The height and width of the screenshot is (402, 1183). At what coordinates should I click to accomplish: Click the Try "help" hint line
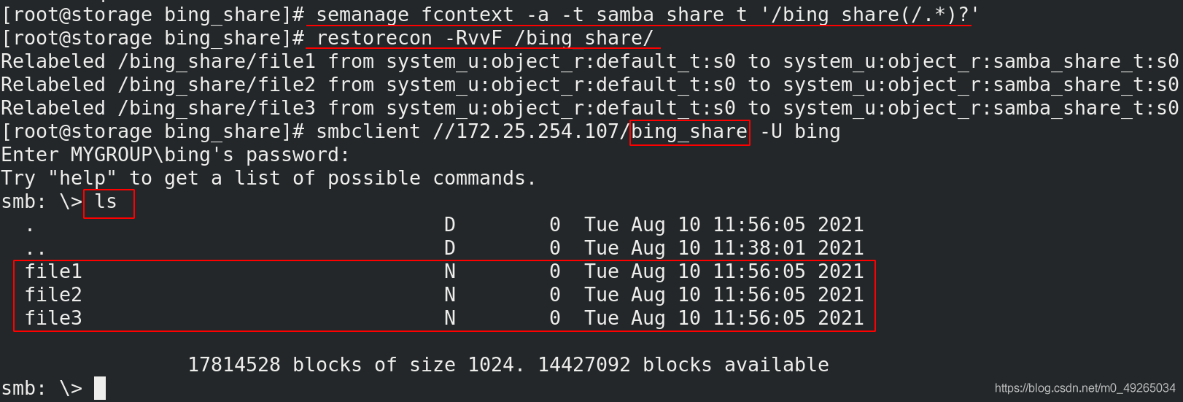point(269,178)
